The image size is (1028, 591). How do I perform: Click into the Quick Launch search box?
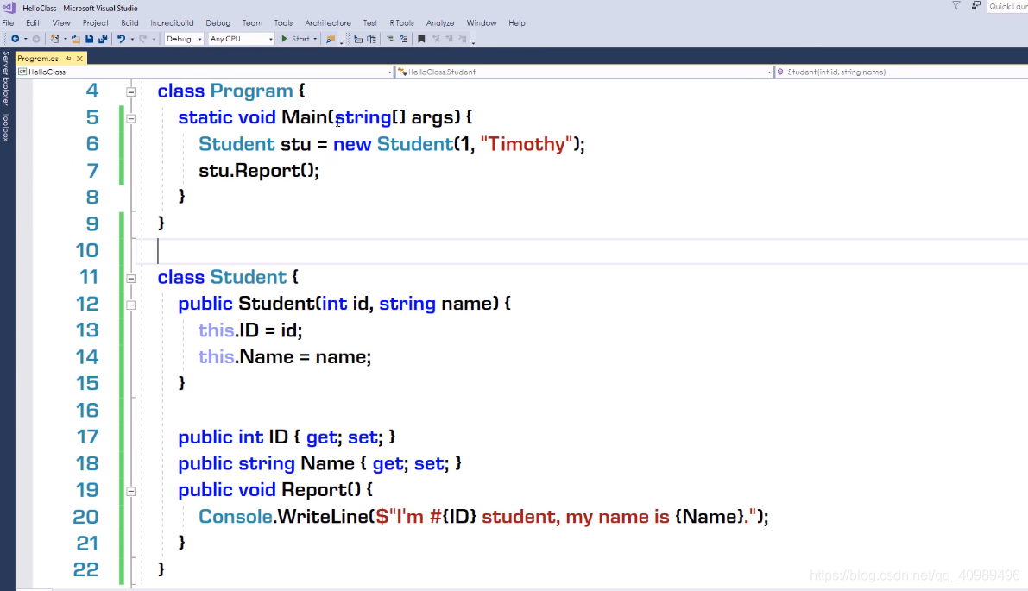click(1007, 6)
